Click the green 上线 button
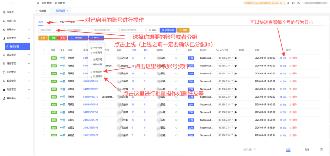This screenshot has height=156, width=330. point(53,38)
